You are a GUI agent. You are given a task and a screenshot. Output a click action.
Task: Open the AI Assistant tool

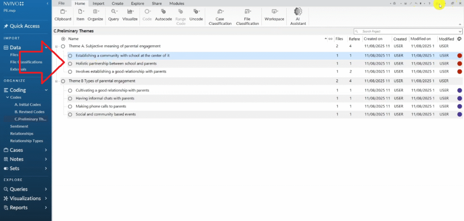pyautogui.click(x=298, y=16)
